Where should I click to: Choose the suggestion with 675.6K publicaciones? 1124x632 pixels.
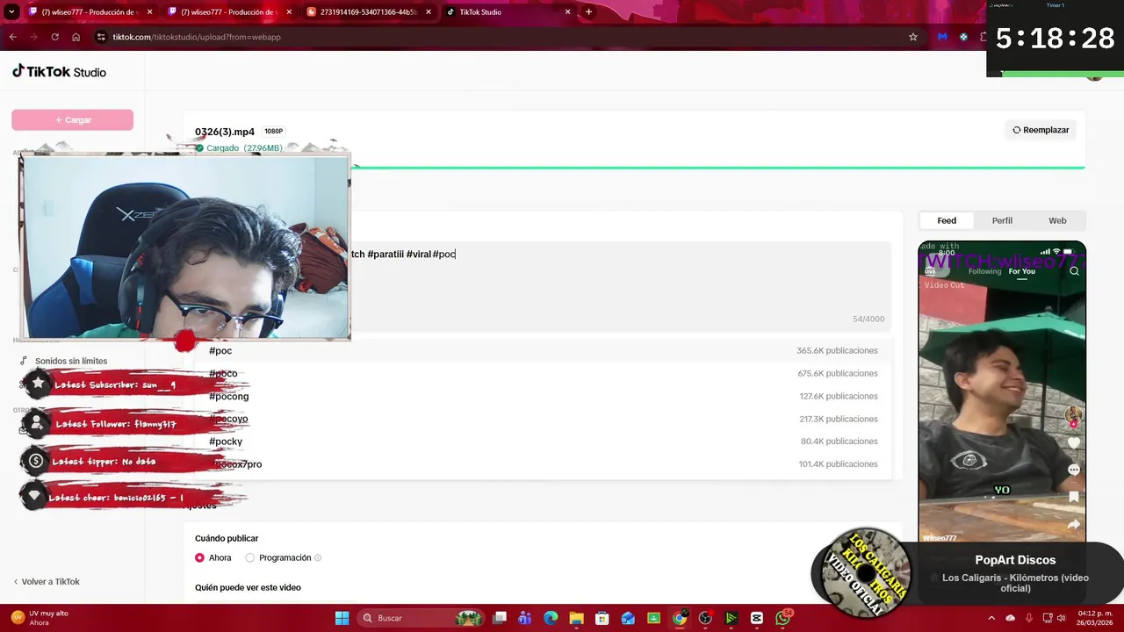coord(543,374)
